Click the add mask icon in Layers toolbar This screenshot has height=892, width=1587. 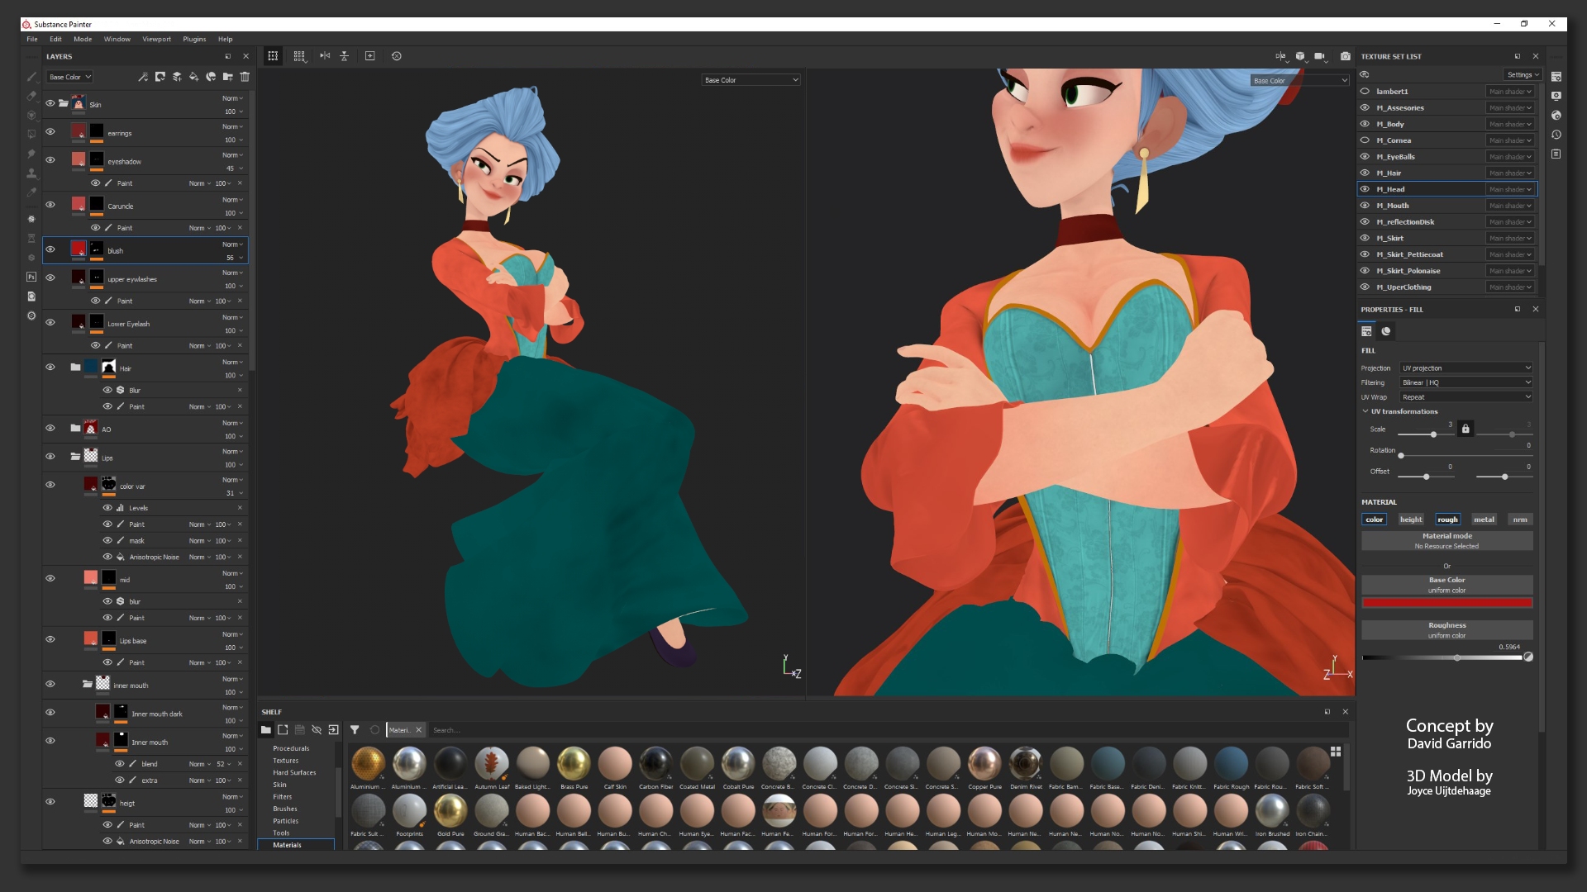(160, 77)
